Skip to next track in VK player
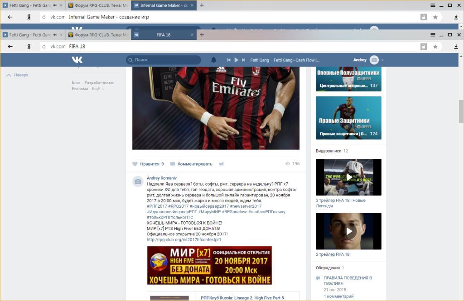Image resolution: width=464 pixels, height=301 pixels. tap(243, 60)
